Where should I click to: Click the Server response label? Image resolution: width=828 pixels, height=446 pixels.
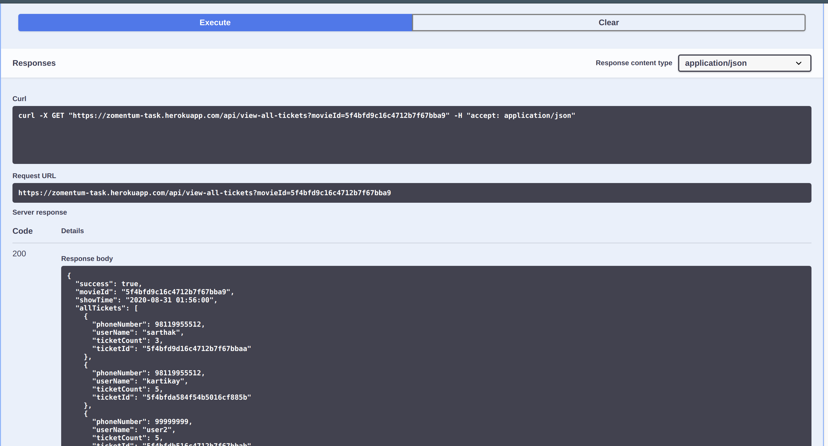pyautogui.click(x=39, y=212)
